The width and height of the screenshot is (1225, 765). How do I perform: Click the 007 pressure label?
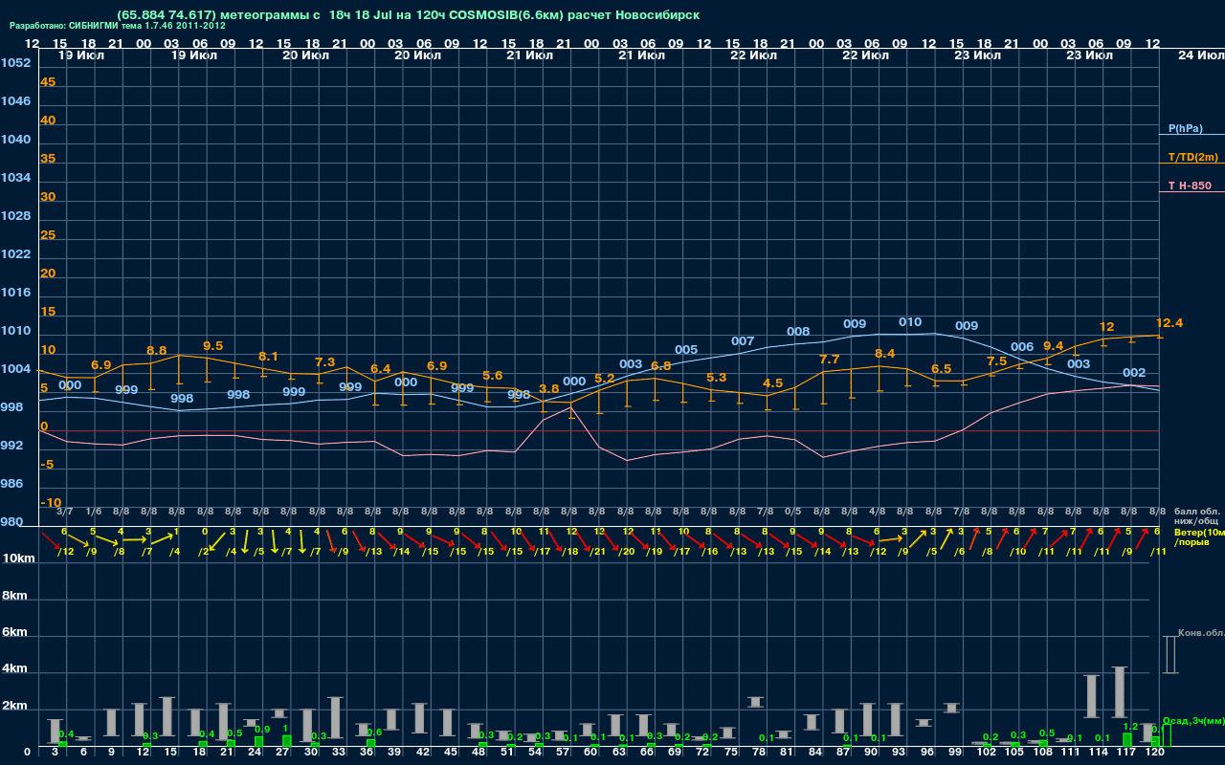pos(743,341)
